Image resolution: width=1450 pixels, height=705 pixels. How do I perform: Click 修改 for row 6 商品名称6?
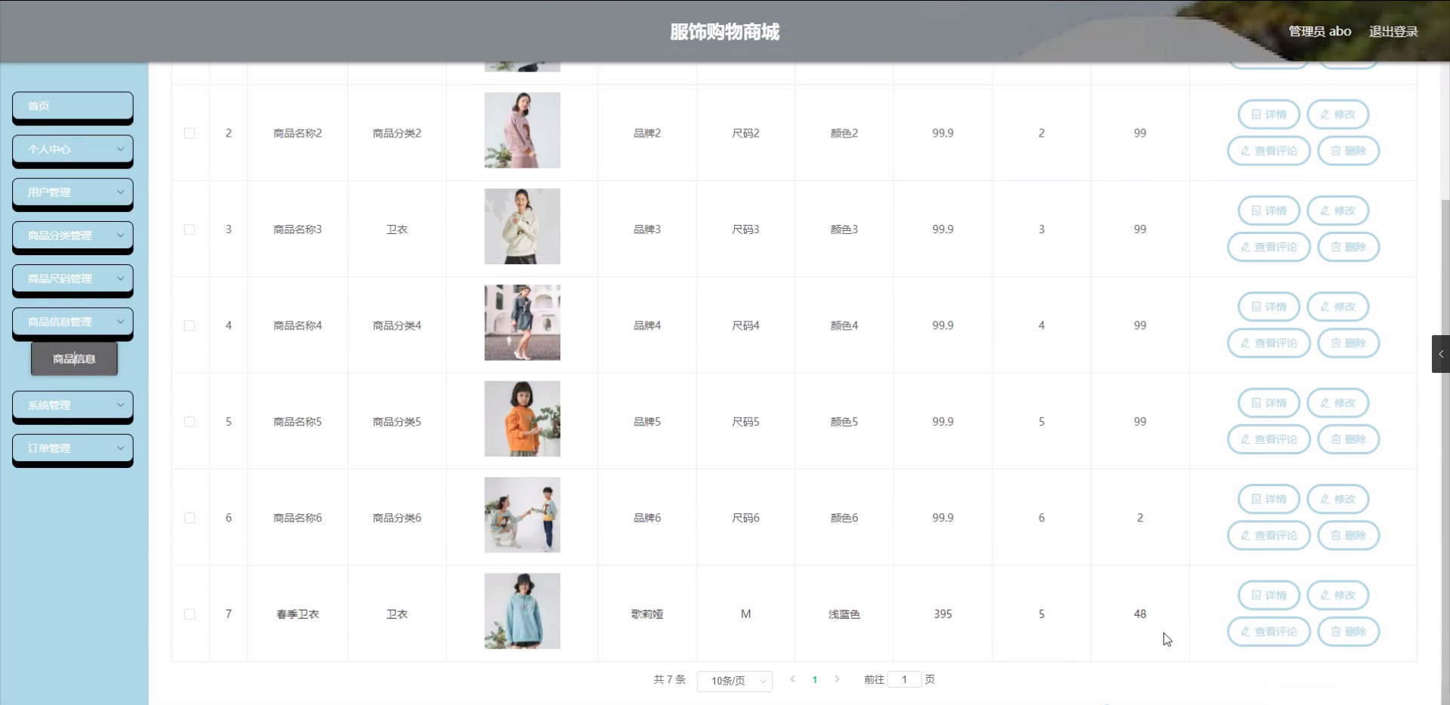click(x=1337, y=499)
